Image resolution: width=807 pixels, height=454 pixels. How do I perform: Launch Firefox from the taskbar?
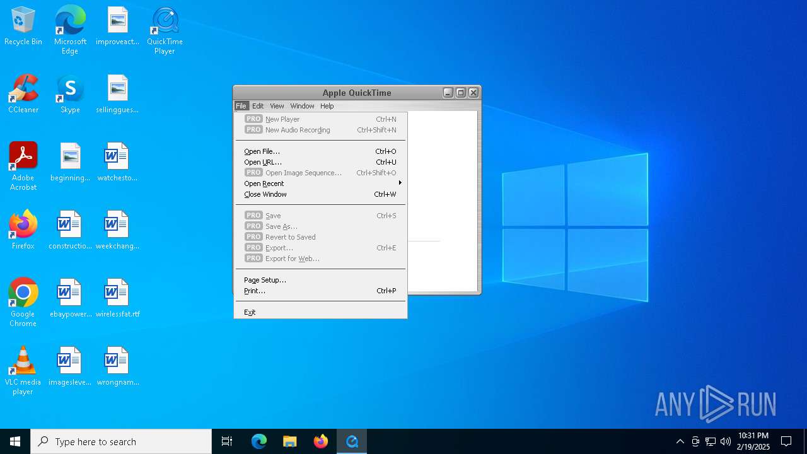tap(321, 441)
